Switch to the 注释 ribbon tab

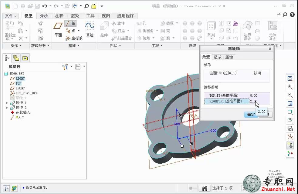point(59,16)
